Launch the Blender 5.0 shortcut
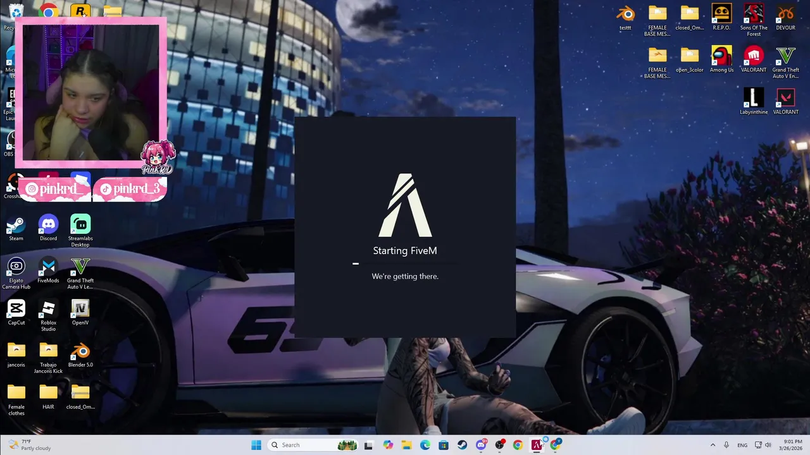 80,355
